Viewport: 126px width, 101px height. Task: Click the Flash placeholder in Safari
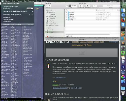click(82, 53)
